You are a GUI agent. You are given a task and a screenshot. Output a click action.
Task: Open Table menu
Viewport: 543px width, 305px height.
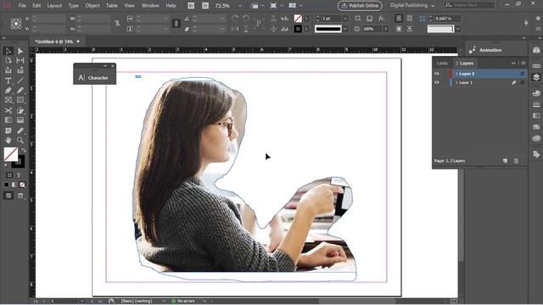point(111,6)
